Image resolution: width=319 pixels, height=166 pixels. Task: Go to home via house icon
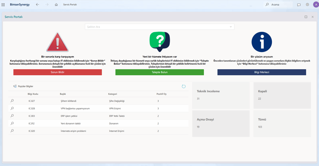[x=56, y=4]
